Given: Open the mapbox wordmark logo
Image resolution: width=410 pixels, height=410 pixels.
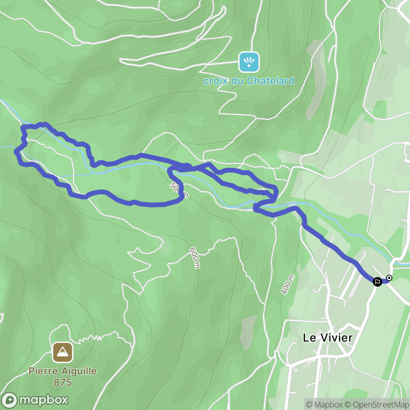Looking at the screenshot, I should click(44, 400).
